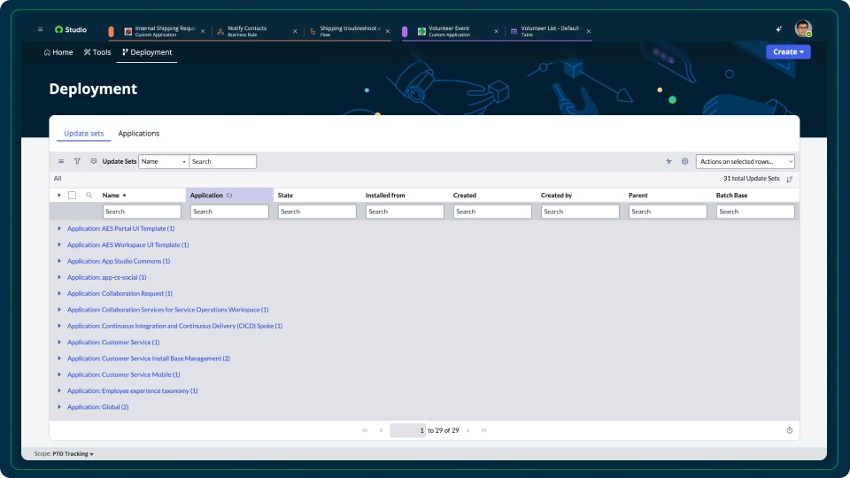The width and height of the screenshot is (850, 478).
Task: Switch to the Applications tab
Action: coord(139,134)
